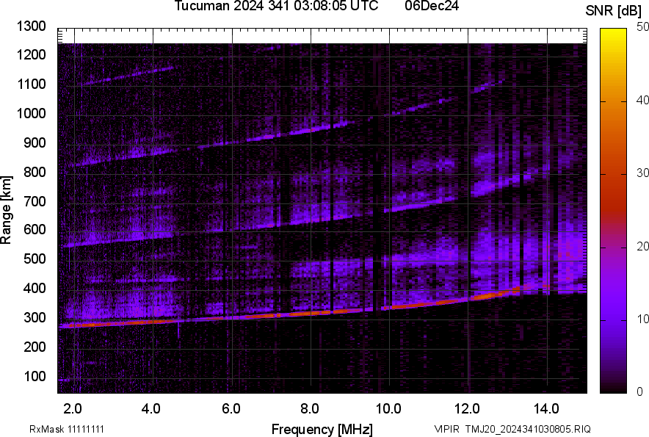Click the range tick label '900'

[x=35, y=142]
